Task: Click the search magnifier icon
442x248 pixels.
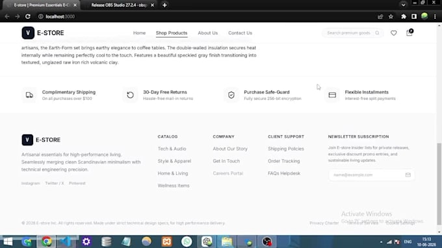Action: [377, 33]
